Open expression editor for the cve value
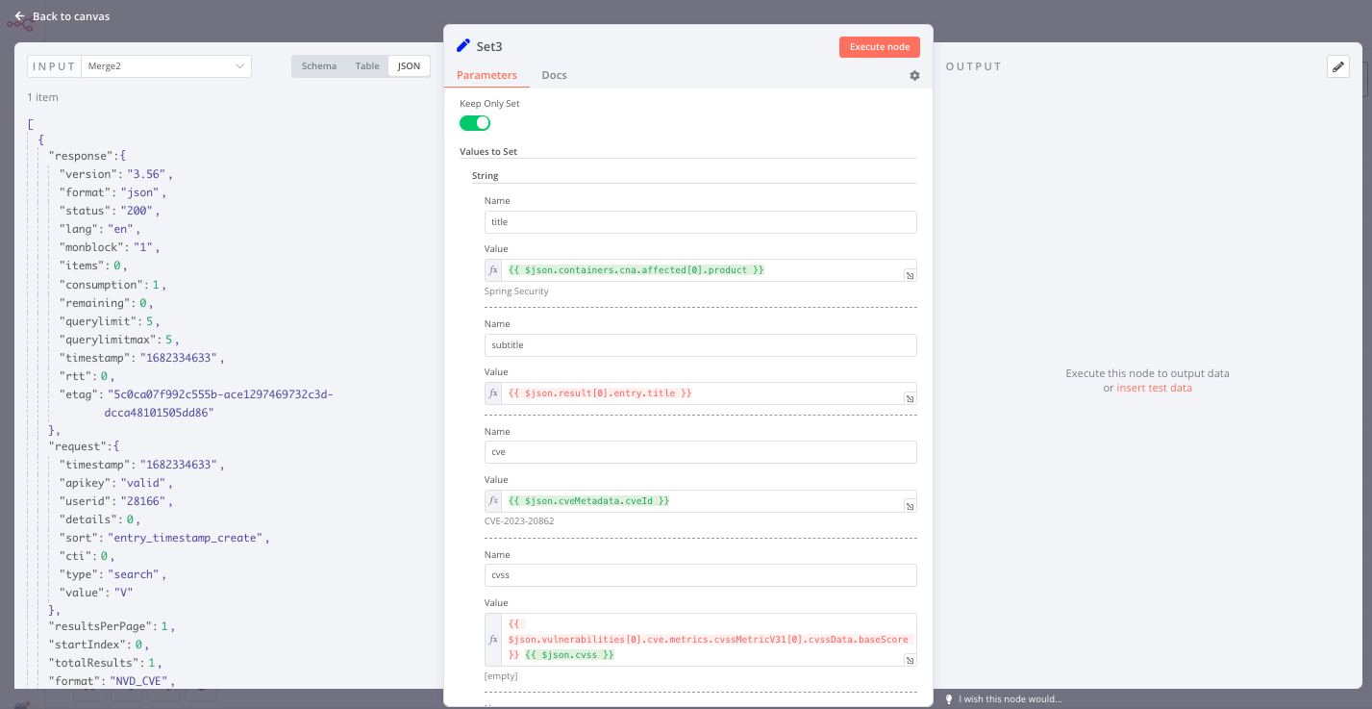1372x709 pixels. tap(910, 506)
